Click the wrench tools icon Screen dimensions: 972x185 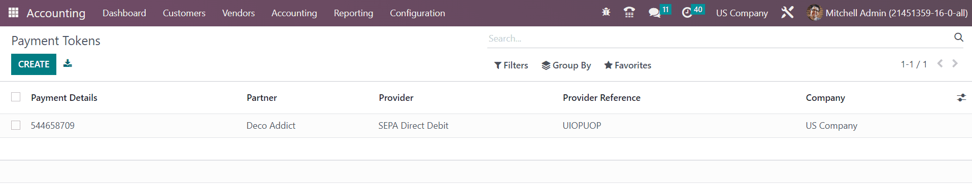point(787,13)
